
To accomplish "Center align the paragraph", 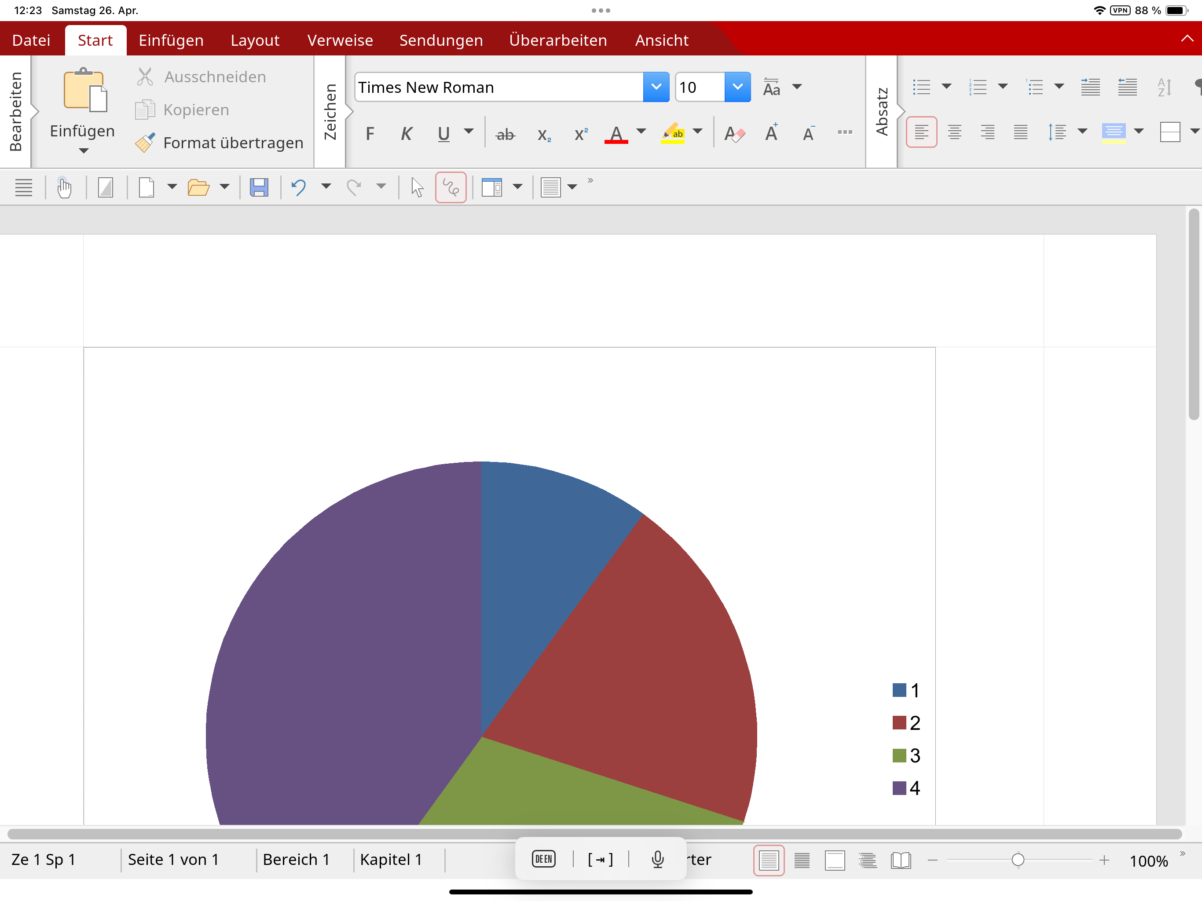I will [x=954, y=132].
